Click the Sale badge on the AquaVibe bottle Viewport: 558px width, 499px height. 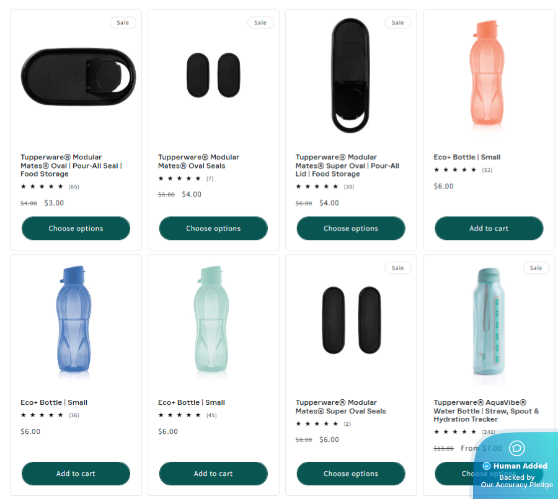[x=536, y=268]
